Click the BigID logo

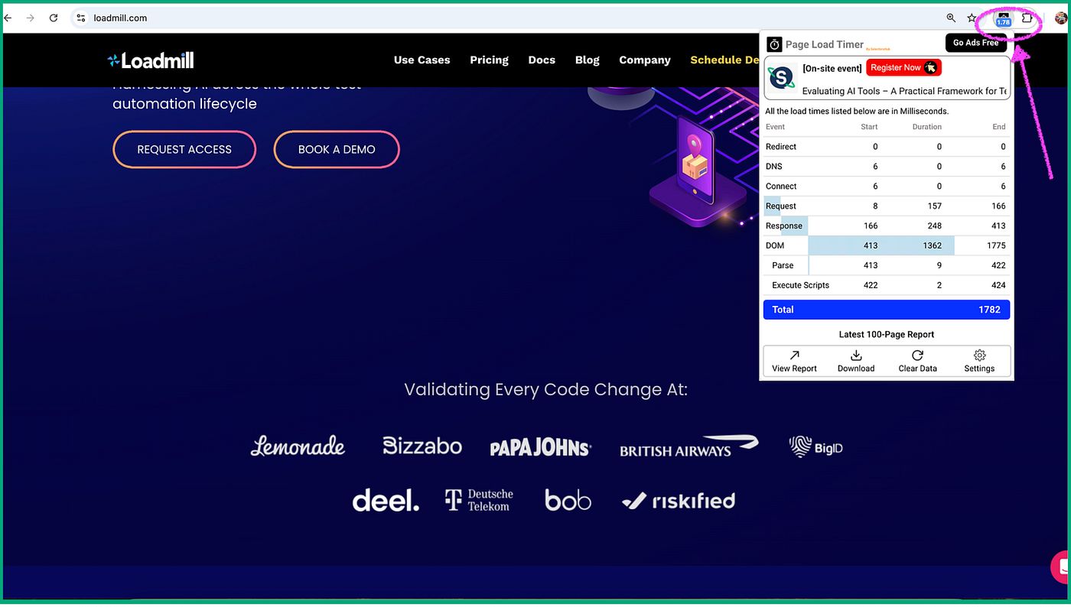pos(815,446)
